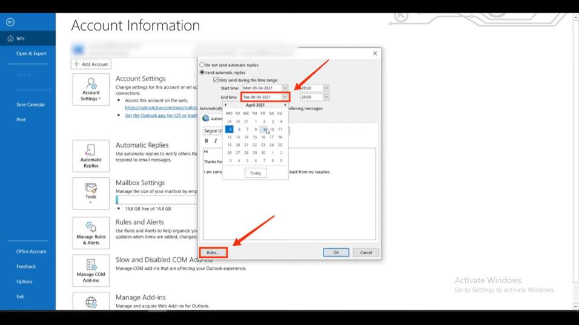Open Manage Rules & Alerts icon

(x=91, y=233)
